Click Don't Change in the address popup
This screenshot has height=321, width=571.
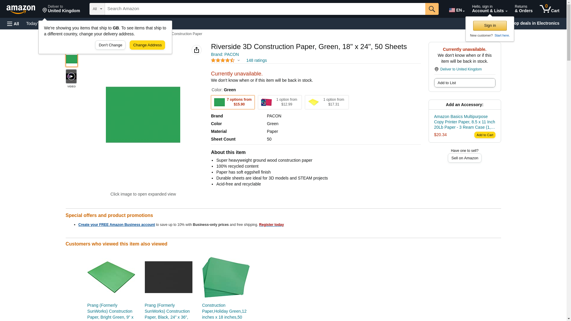click(110, 45)
